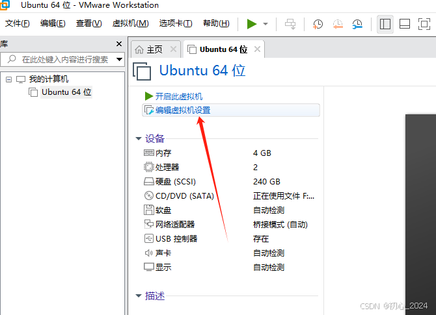436x315 pixels.
Task: Open the 帮助(H) menu
Action: coord(216,23)
